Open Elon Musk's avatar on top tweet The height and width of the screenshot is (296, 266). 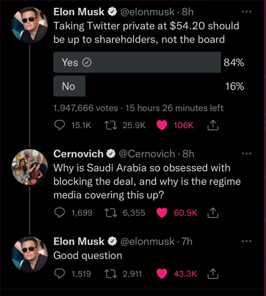click(30, 25)
